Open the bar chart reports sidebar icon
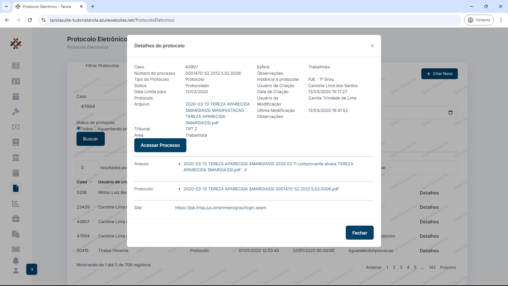Viewport: 508px width, 286px height. (x=16, y=203)
